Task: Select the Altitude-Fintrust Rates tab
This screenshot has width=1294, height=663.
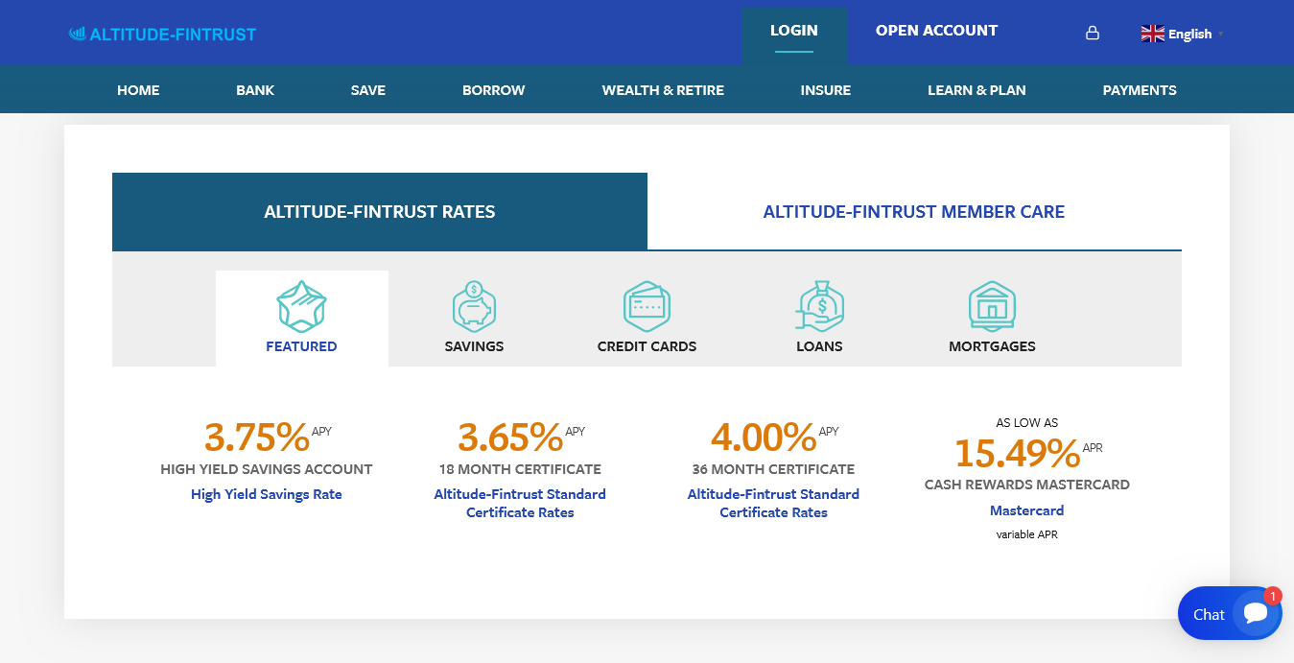Action: 380,212
